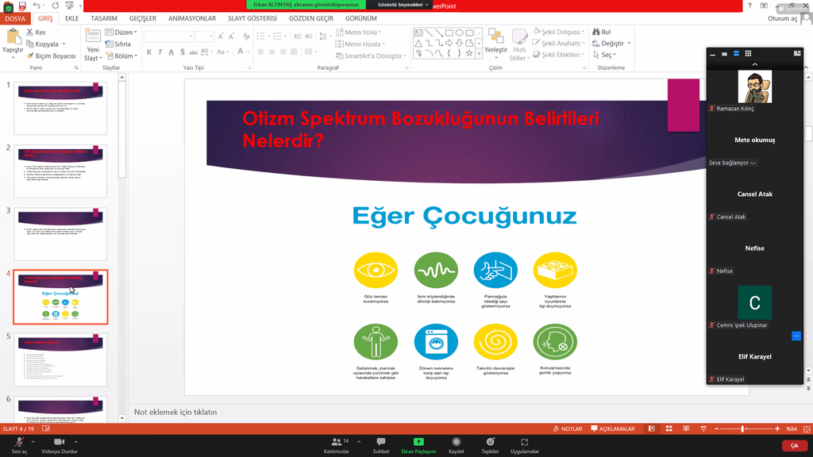This screenshot has width=813, height=457.
Task: Switch Zoom panel to grid gallery view
Action: [748, 54]
